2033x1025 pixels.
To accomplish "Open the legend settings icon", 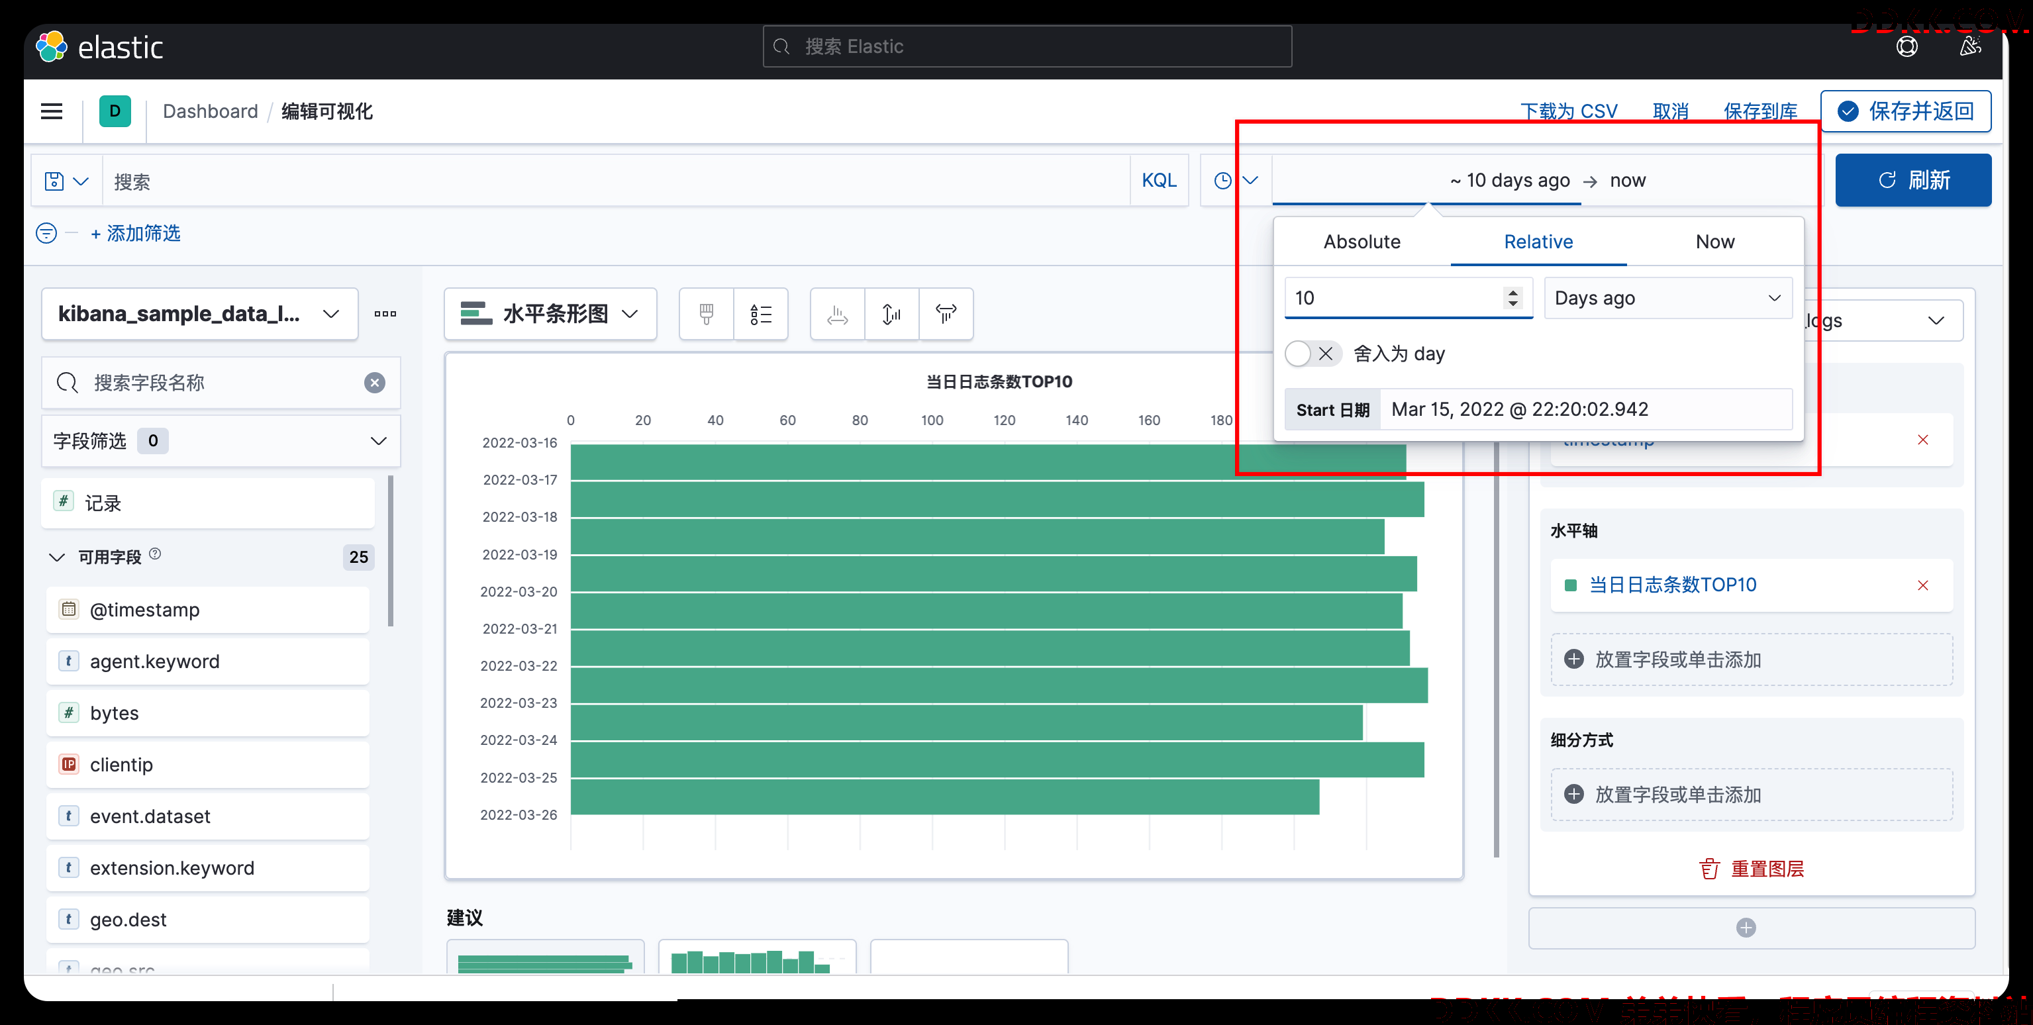I will 761,314.
